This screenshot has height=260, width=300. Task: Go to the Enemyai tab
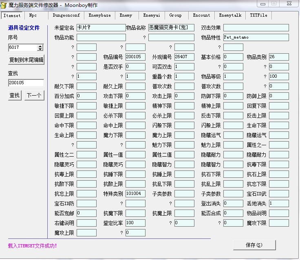pos(152,15)
